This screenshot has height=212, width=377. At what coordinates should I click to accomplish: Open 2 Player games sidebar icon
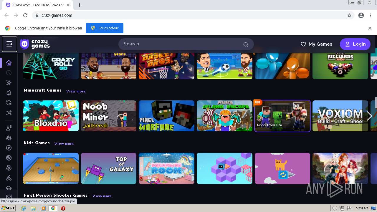click(x=9, y=128)
